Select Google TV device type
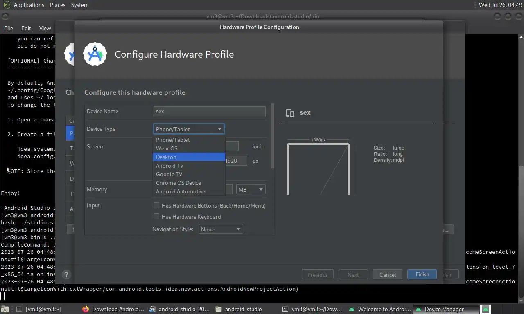The height and width of the screenshot is (314, 524). tap(189, 174)
